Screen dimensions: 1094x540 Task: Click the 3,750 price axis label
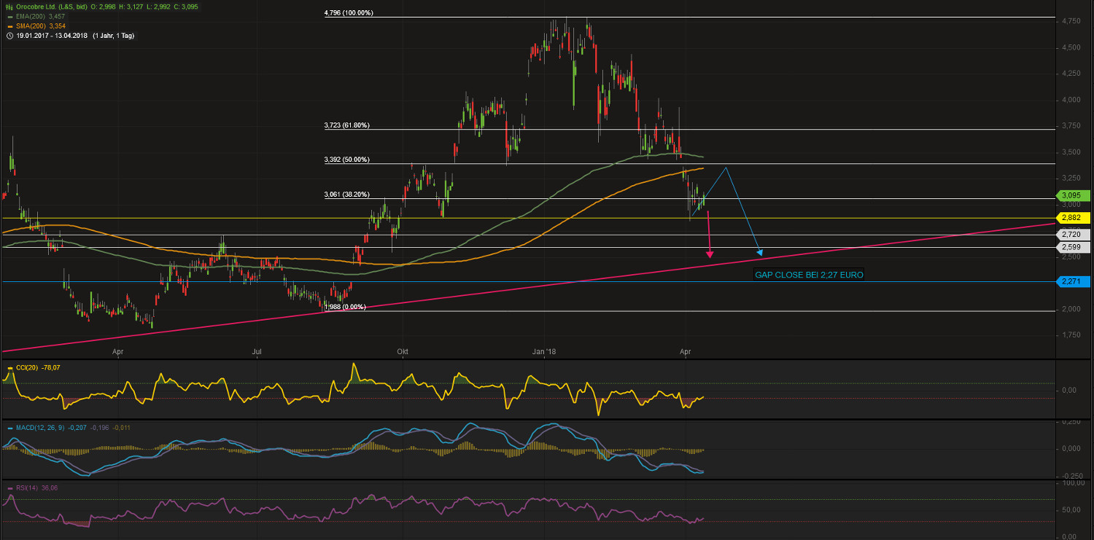[1072, 126]
